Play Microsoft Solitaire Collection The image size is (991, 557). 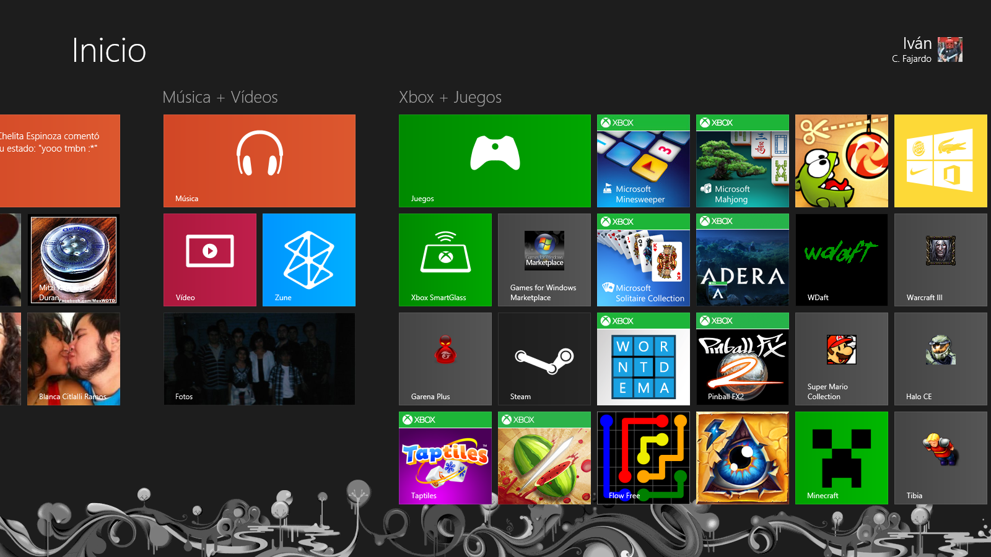coord(644,260)
